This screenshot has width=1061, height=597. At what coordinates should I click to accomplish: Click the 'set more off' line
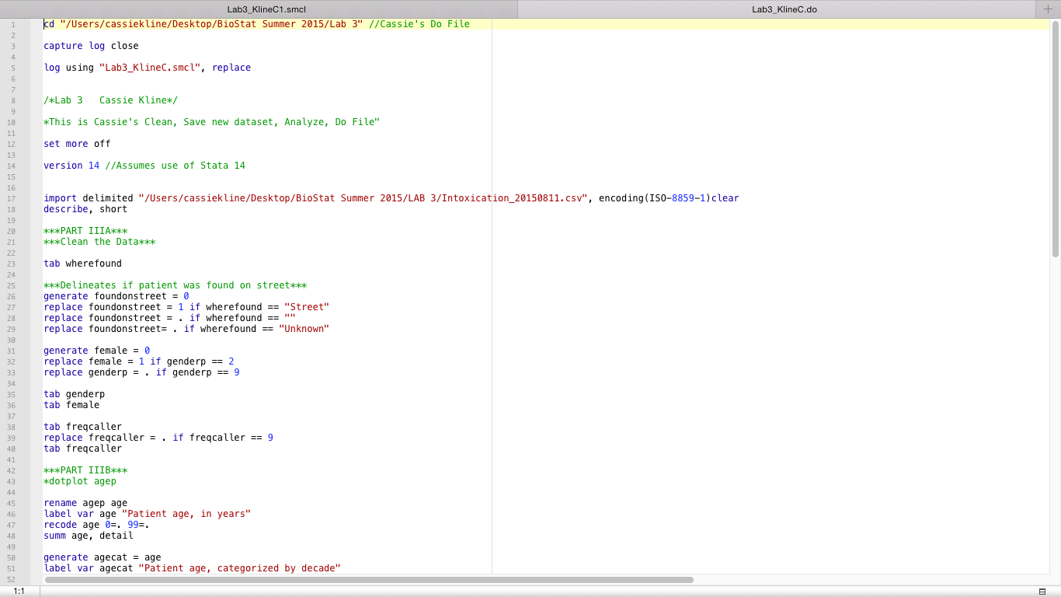pos(77,144)
